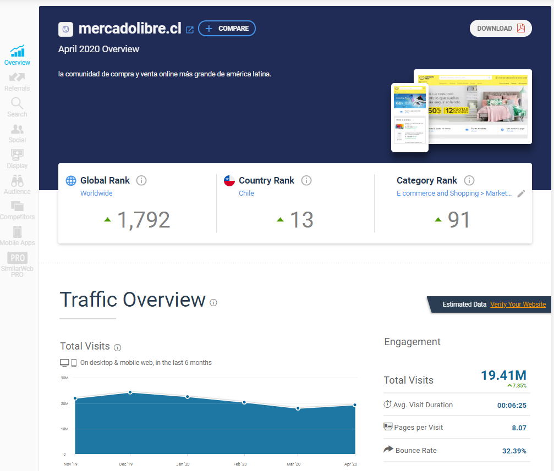Image resolution: width=554 pixels, height=471 pixels.
Task: Select the Dec '19 chart data point
Action: pyautogui.click(x=130, y=392)
